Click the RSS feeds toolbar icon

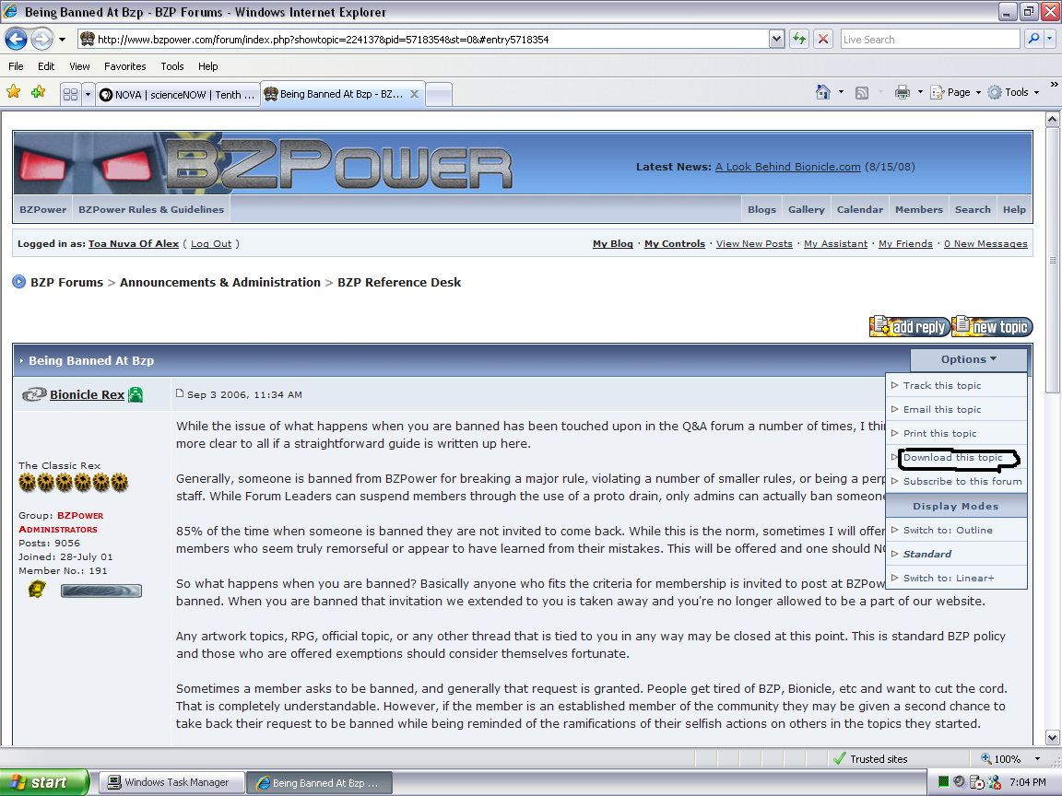point(862,93)
